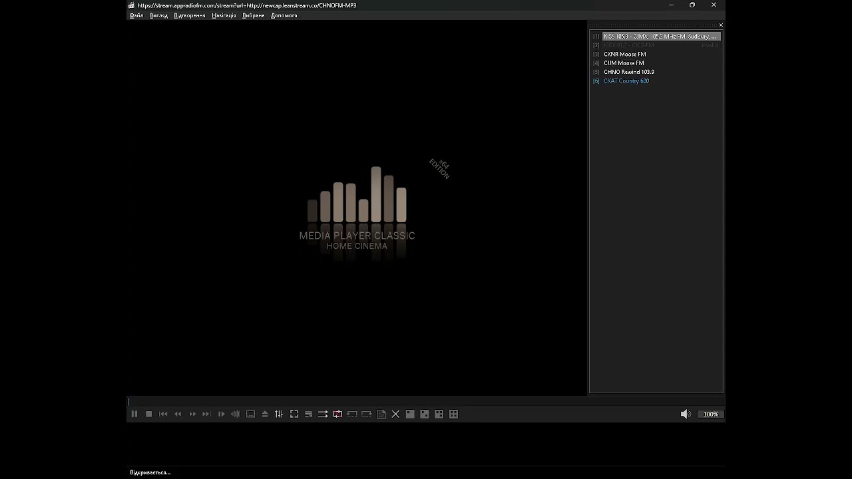Click the four-square grid layout icon
Image resolution: width=852 pixels, height=479 pixels.
coord(454,414)
